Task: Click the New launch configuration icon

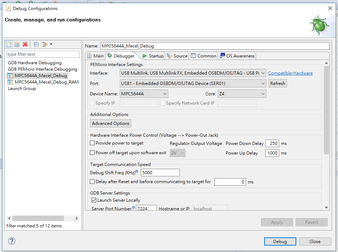Action: (9, 44)
